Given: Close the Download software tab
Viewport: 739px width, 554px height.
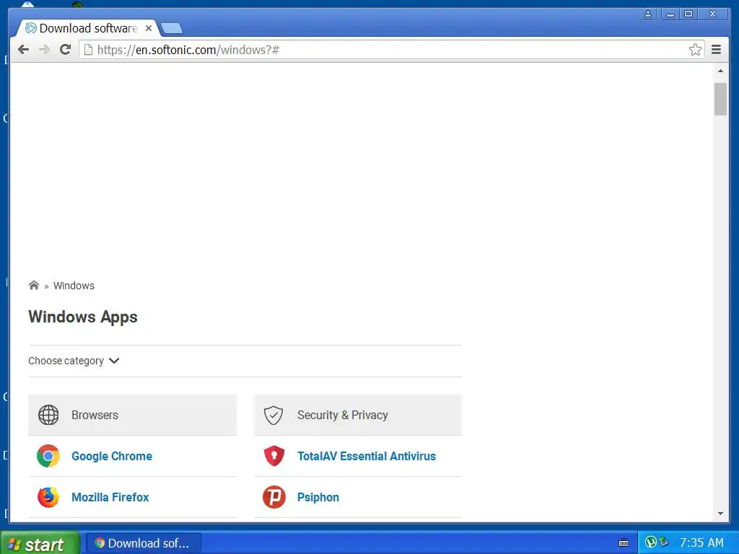Looking at the screenshot, I should tap(149, 28).
